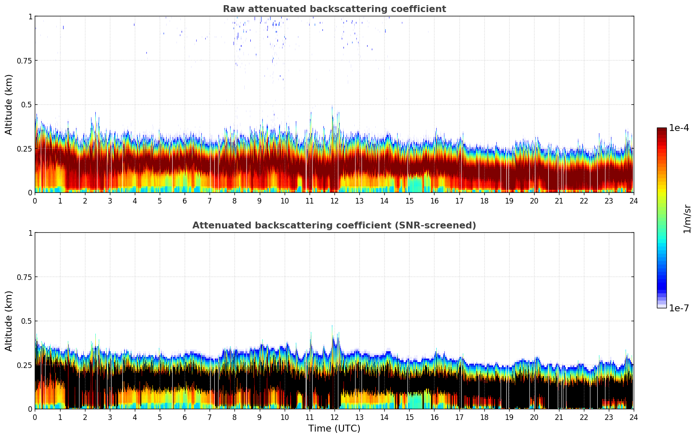Click hour 0 tick on bottom time axis
Screen dimensions: 696x438
[35, 417]
